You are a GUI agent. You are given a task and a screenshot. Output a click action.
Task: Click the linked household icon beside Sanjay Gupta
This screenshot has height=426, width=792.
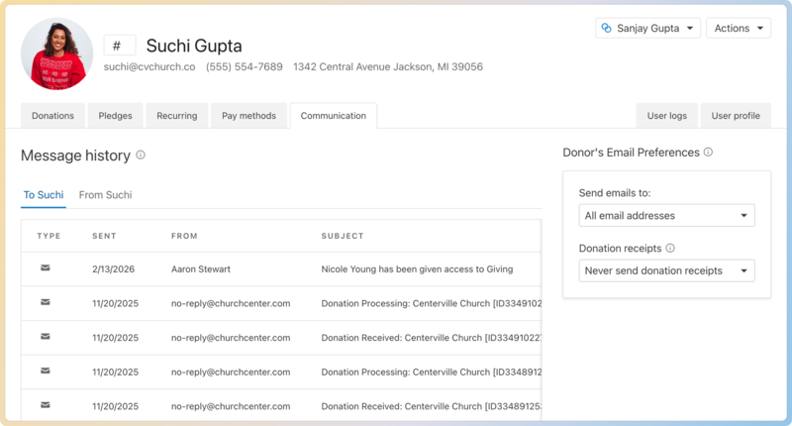[607, 29]
